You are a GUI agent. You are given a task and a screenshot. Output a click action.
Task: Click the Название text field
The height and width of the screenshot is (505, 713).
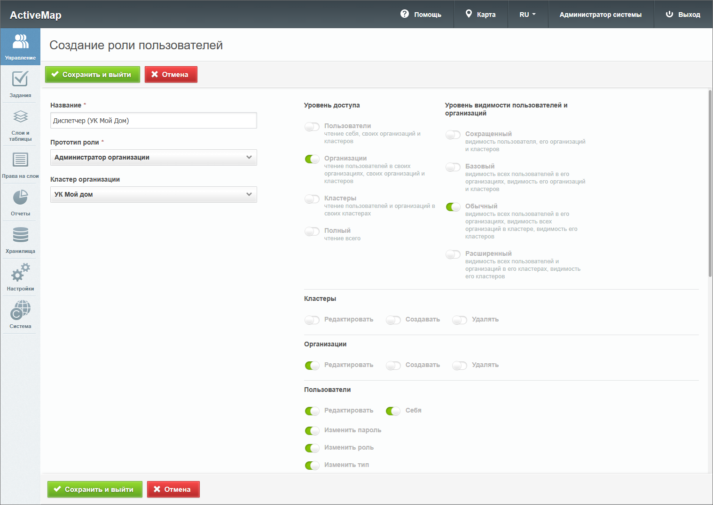pos(153,121)
